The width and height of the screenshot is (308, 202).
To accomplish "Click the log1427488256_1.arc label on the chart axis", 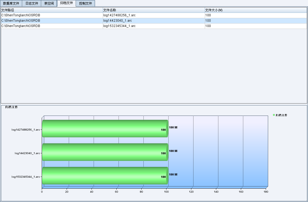I will click(x=26, y=130).
